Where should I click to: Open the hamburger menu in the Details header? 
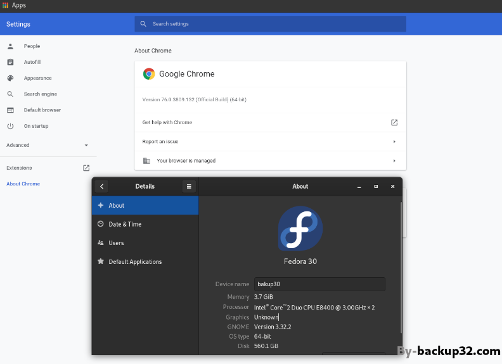pos(189,187)
